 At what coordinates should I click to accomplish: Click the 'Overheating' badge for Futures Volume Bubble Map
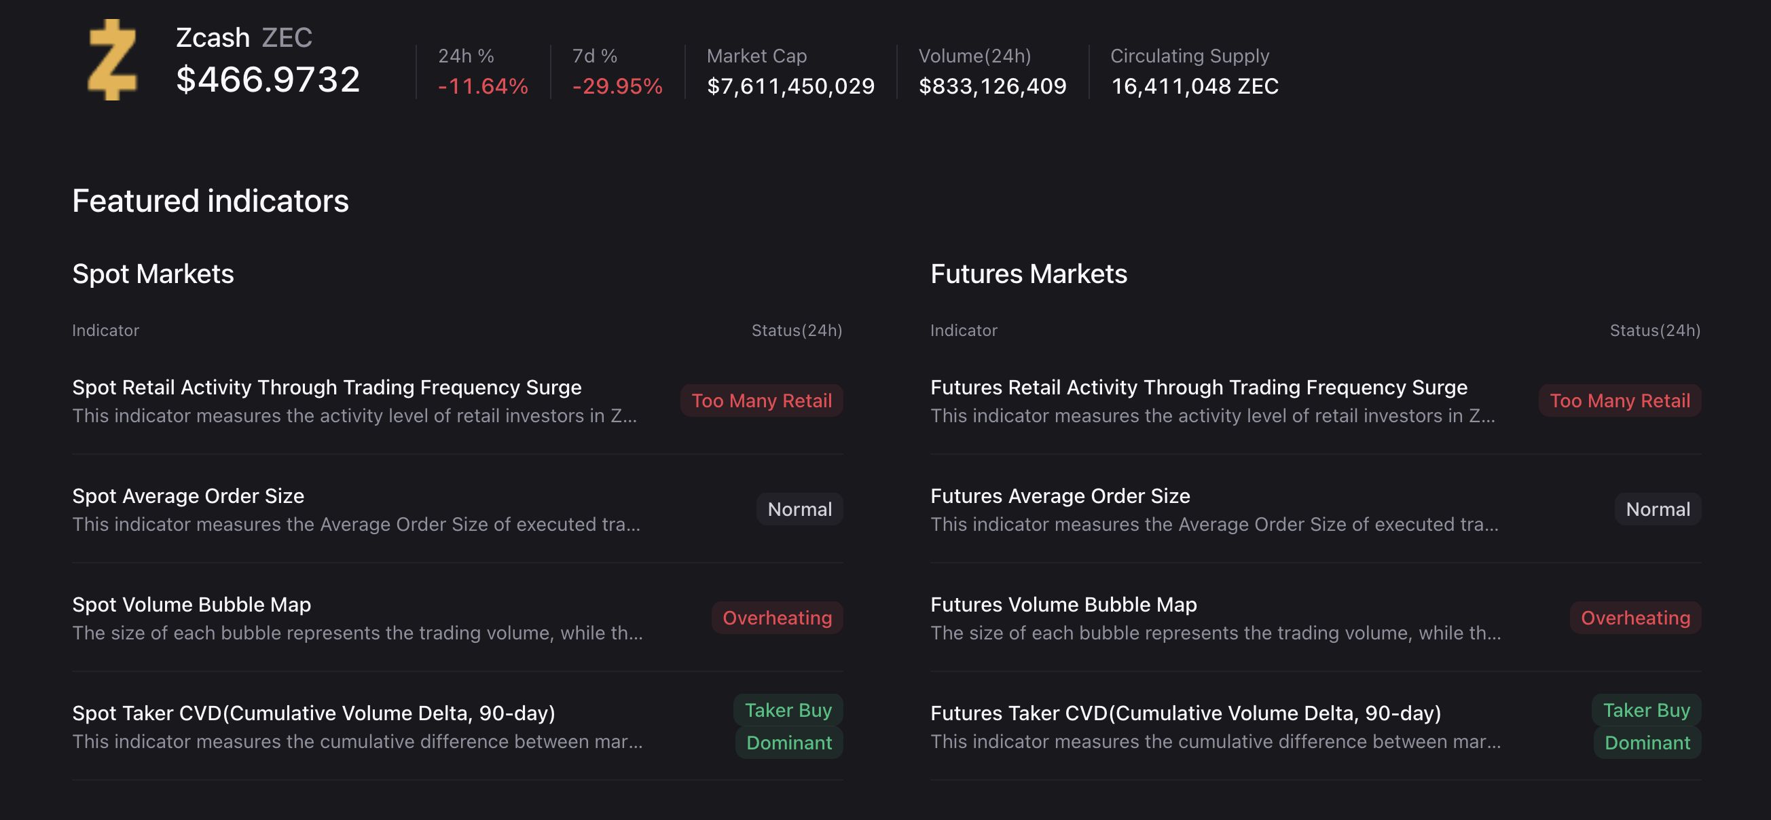tap(1635, 618)
